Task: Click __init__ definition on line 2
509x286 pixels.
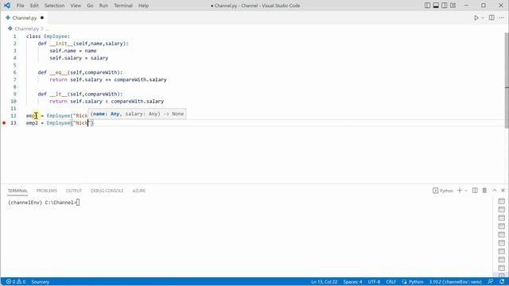Action: click(83, 44)
